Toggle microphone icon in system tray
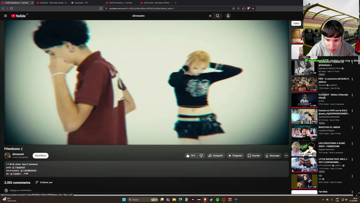 pos(332,200)
